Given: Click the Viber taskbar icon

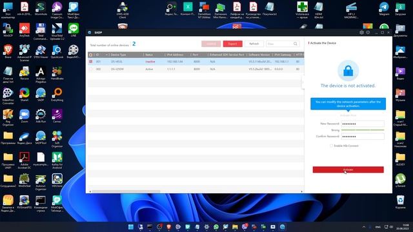Looking at the screenshot, I should pos(245,227).
